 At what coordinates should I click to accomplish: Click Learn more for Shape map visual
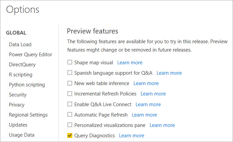pos(130,63)
